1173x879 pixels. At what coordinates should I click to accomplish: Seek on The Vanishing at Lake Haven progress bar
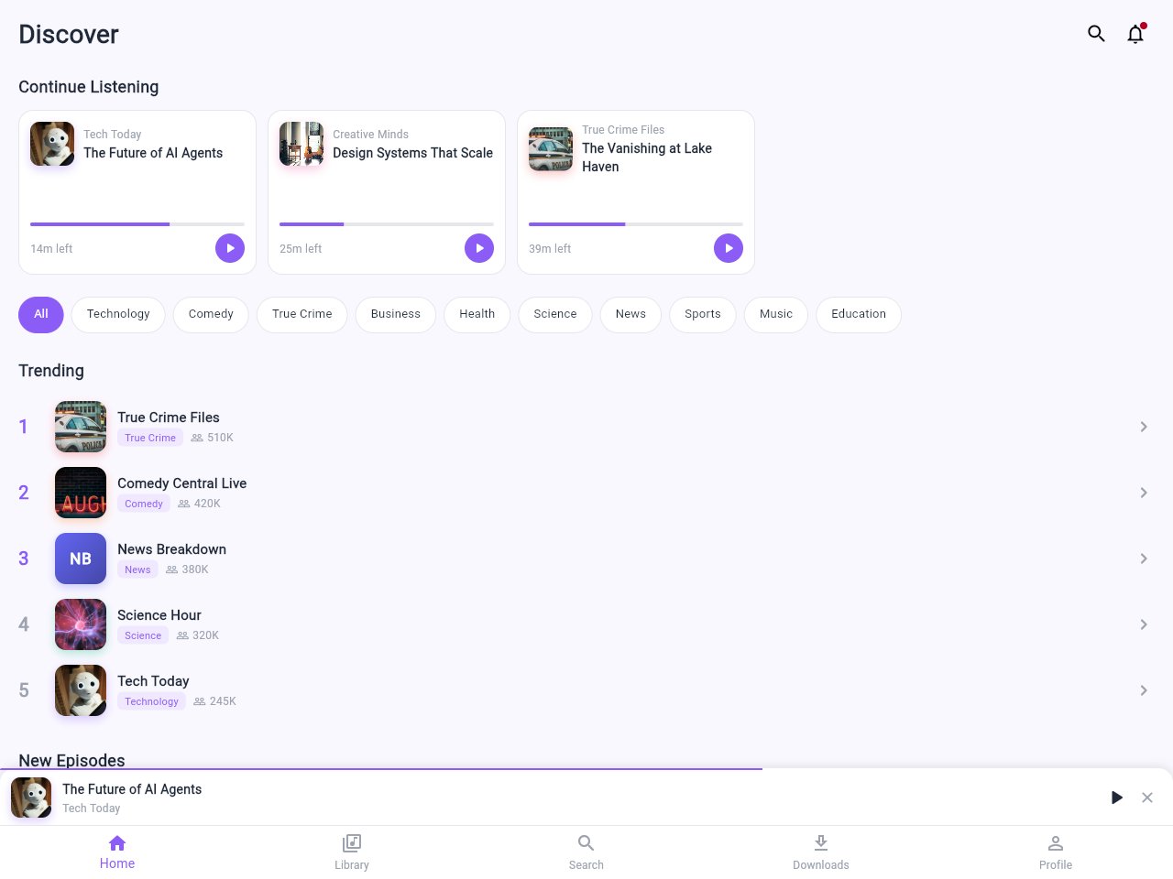(x=636, y=224)
